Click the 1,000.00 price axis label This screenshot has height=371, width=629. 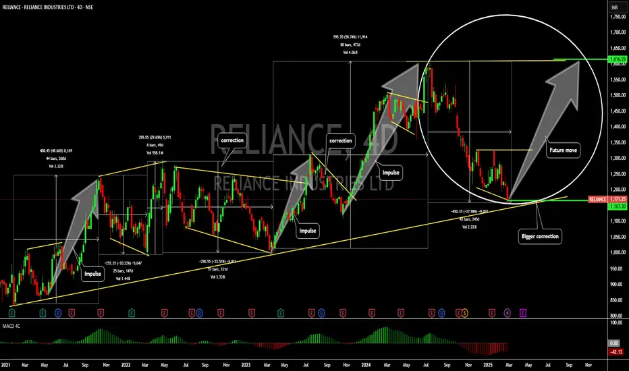tap(618, 252)
